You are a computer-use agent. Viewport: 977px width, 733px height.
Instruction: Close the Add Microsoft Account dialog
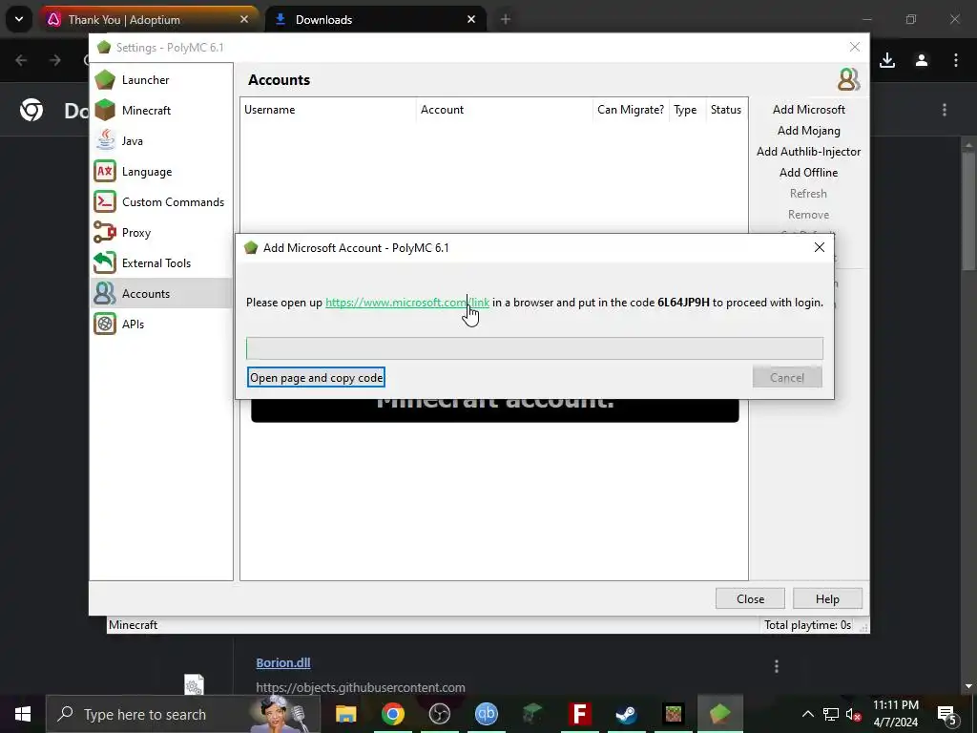click(820, 247)
